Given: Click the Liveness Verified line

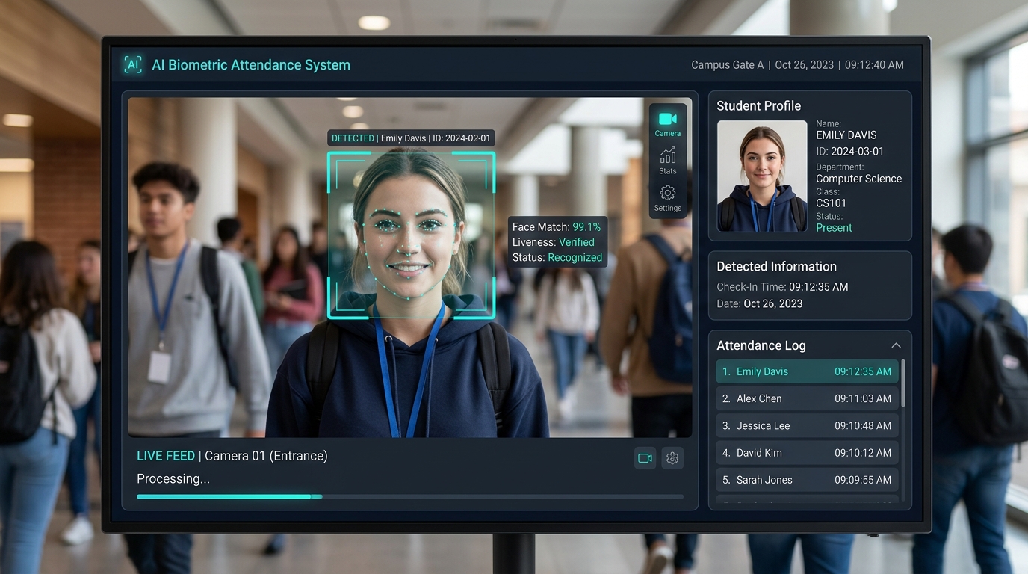Looking at the screenshot, I should [x=554, y=242].
